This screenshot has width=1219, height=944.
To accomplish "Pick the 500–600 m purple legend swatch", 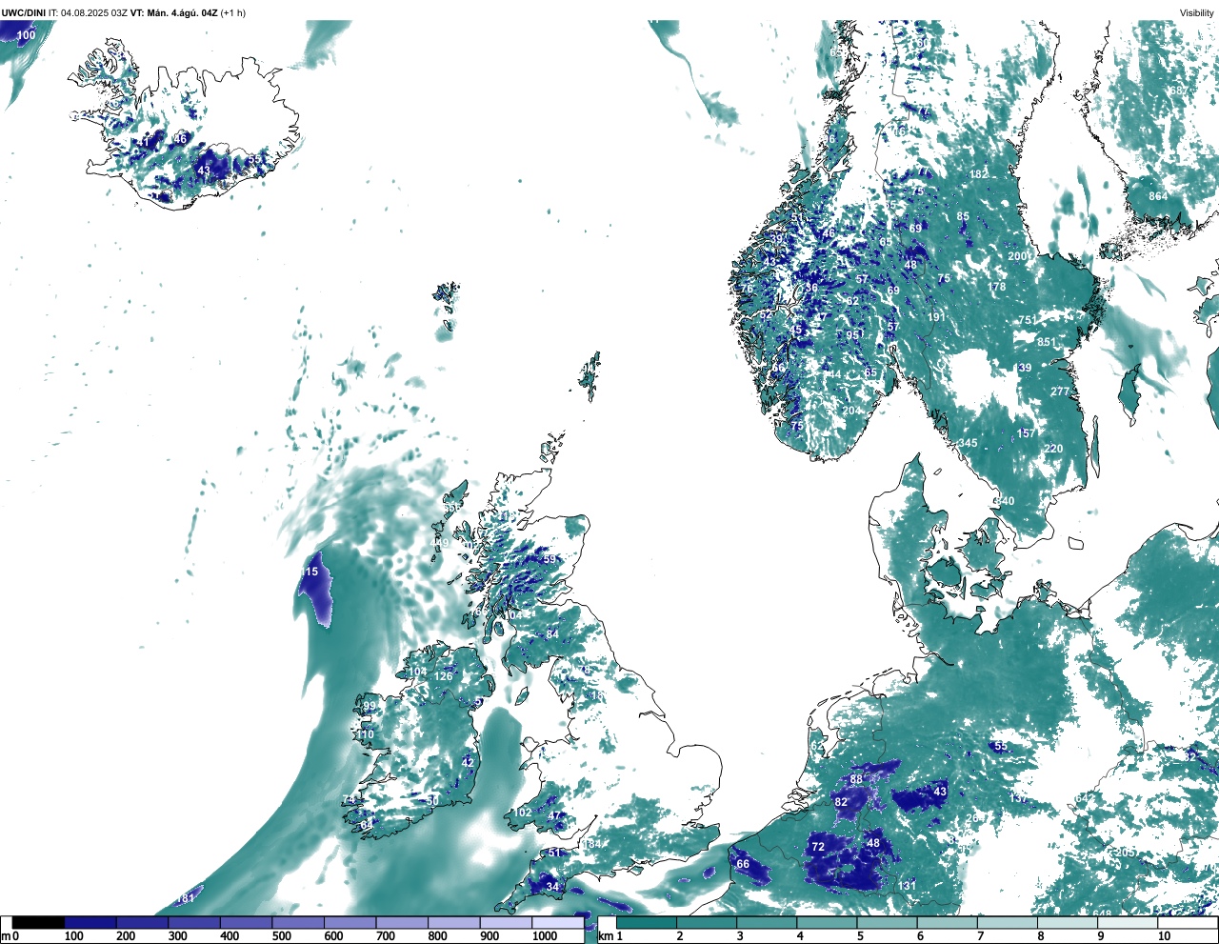I will (298, 922).
